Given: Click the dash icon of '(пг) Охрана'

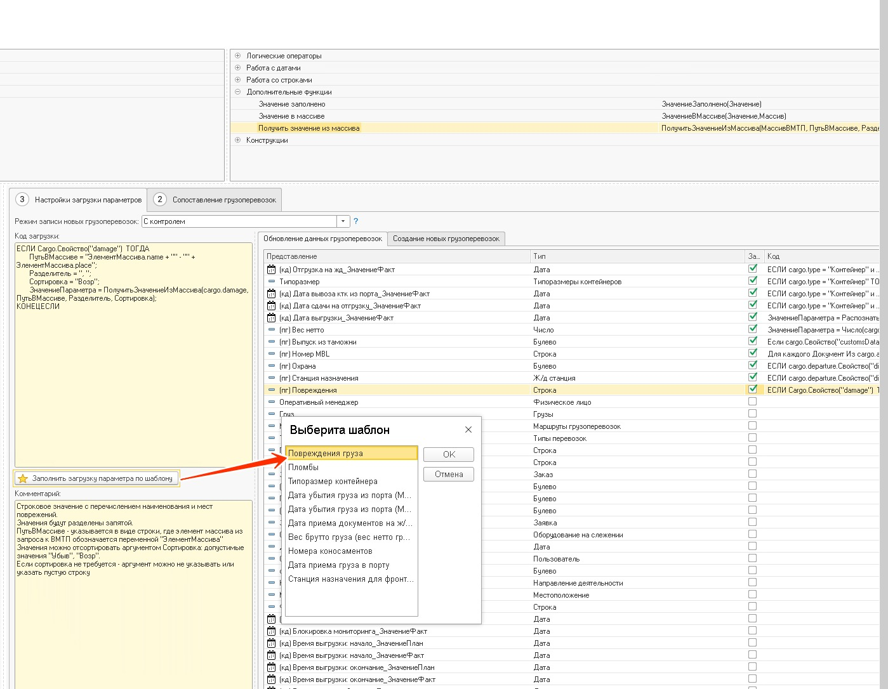Looking at the screenshot, I should pyautogui.click(x=272, y=366).
